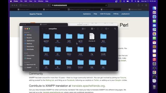Follow the Twitter link in Community

pos(96,80)
